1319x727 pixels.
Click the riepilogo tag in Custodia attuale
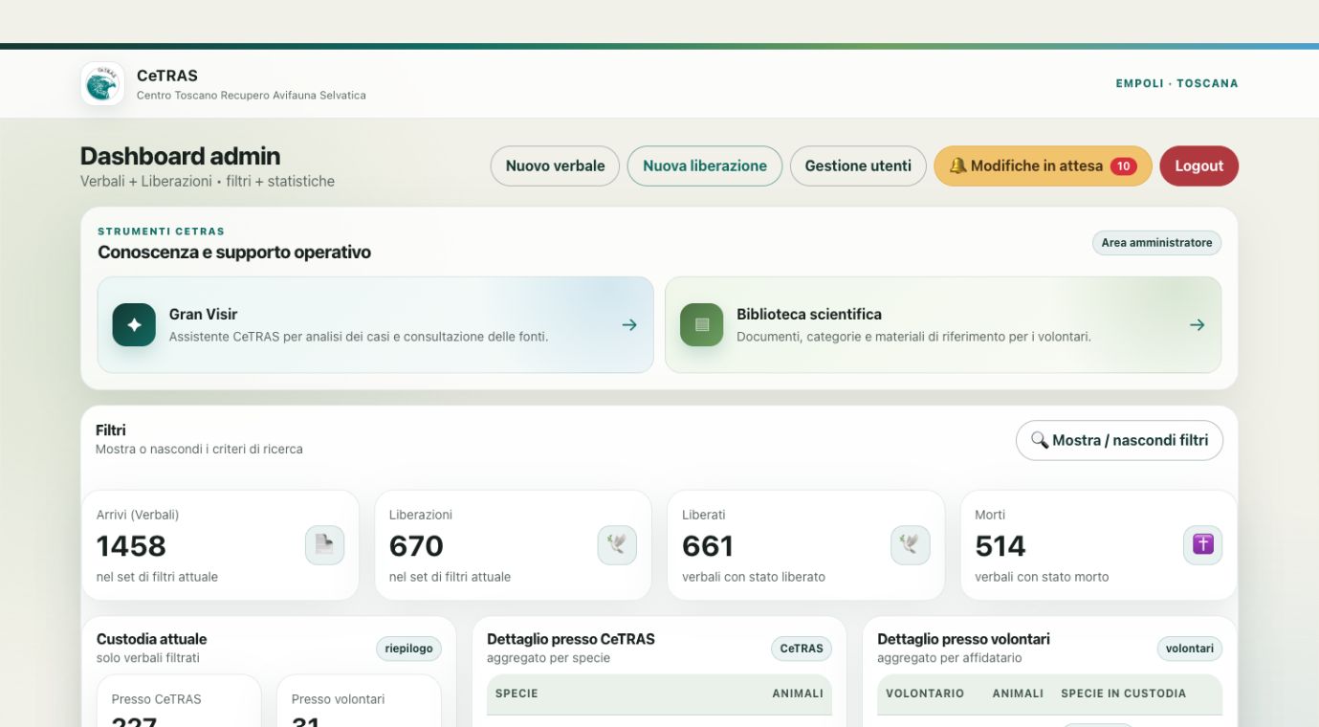[408, 649]
